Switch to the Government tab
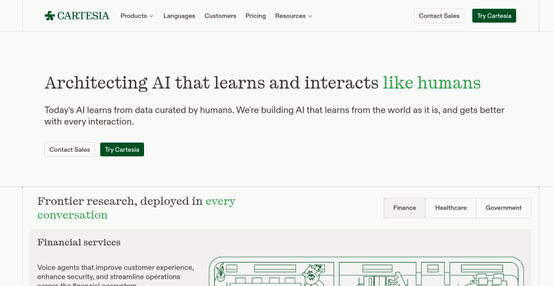Screen dimensions: 554x286 click(x=503, y=208)
